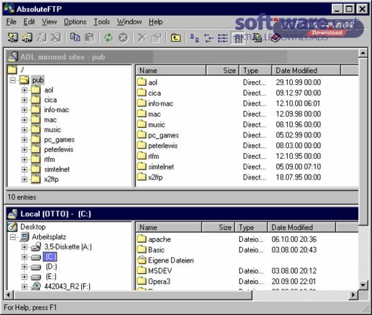Sort remote list by Date Modified column
This screenshot has height=315, width=372.
[x=307, y=71]
